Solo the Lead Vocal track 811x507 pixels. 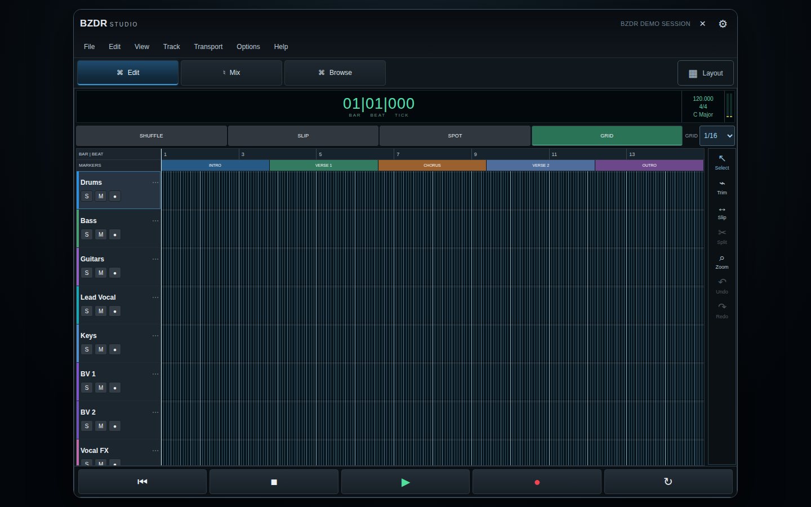click(87, 311)
